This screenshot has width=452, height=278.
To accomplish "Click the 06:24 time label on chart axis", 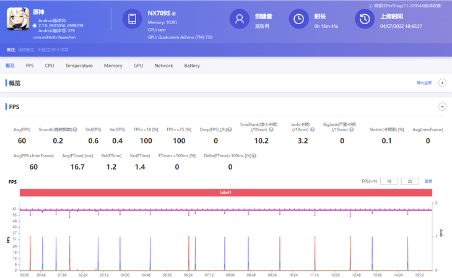I will [188, 275].
